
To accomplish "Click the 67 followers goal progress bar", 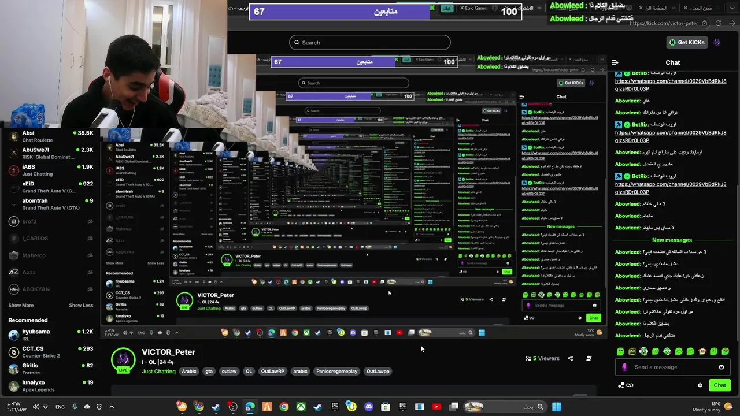I will pos(386,12).
